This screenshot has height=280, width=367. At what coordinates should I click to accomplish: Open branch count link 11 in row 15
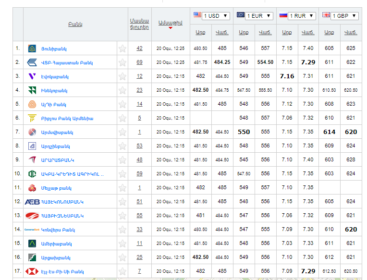139,243
